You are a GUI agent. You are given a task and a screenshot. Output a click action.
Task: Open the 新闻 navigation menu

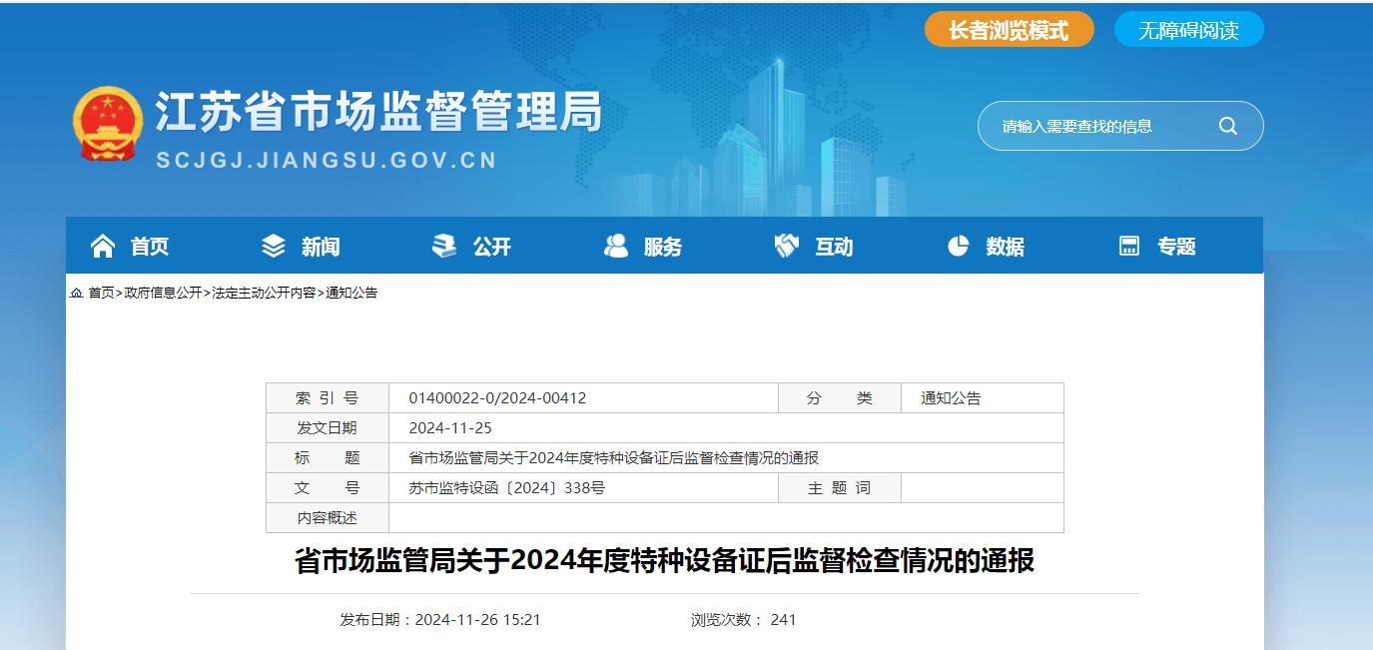point(321,247)
